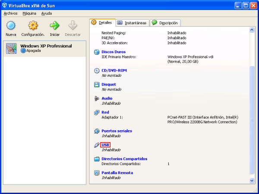Switch to the Descripción tab
The width and height of the screenshot is (259, 194).
click(166, 23)
